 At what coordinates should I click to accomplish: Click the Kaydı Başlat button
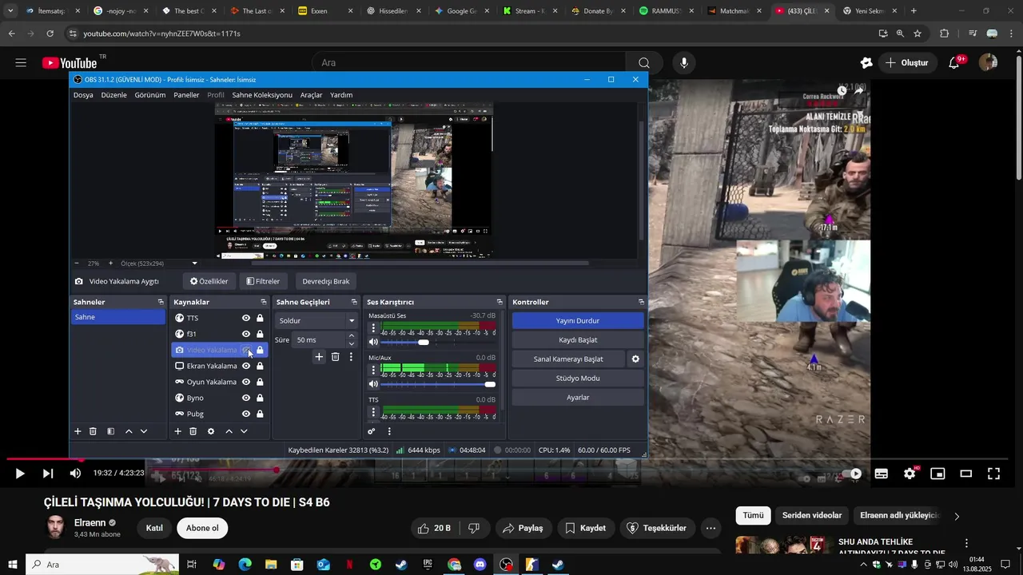[578, 340]
